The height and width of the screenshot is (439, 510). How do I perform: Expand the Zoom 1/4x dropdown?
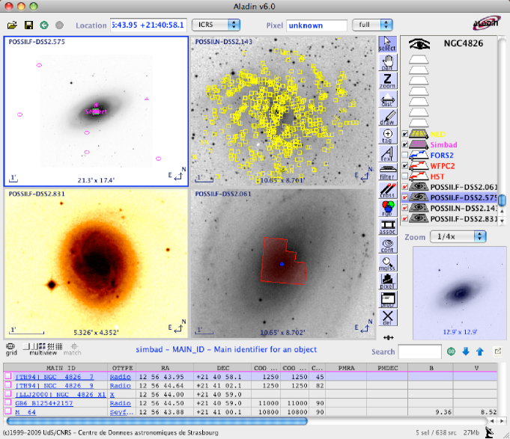coord(458,236)
